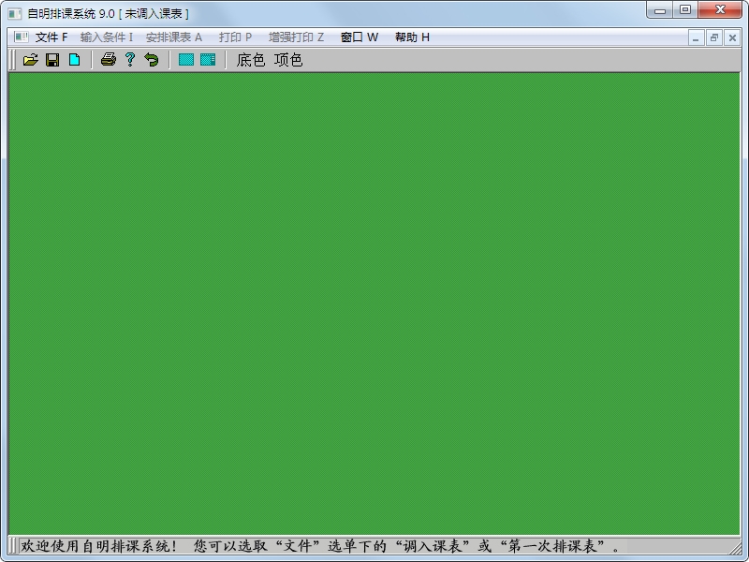Click the 增强打印 Z menu
Image resolution: width=749 pixels, height=562 pixels.
[x=296, y=37]
